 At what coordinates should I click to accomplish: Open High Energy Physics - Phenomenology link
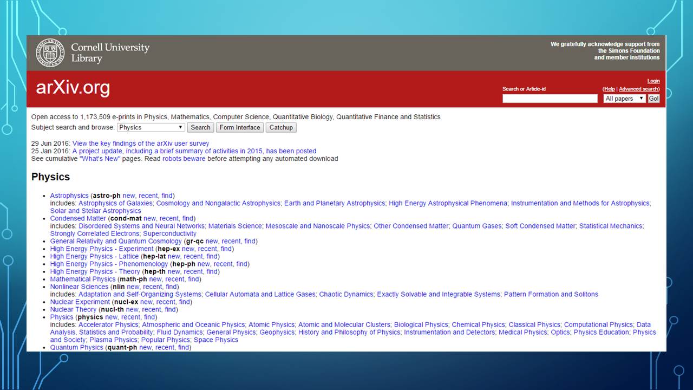(109, 264)
